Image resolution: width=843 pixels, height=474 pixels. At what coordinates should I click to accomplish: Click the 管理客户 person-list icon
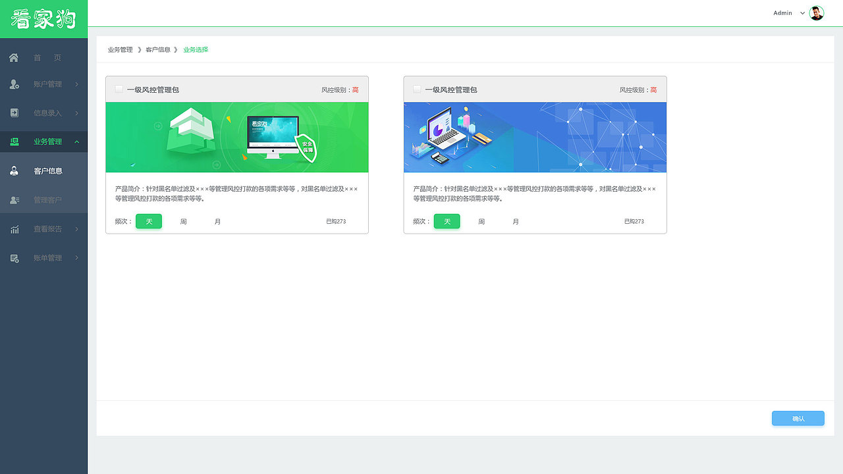(x=14, y=199)
